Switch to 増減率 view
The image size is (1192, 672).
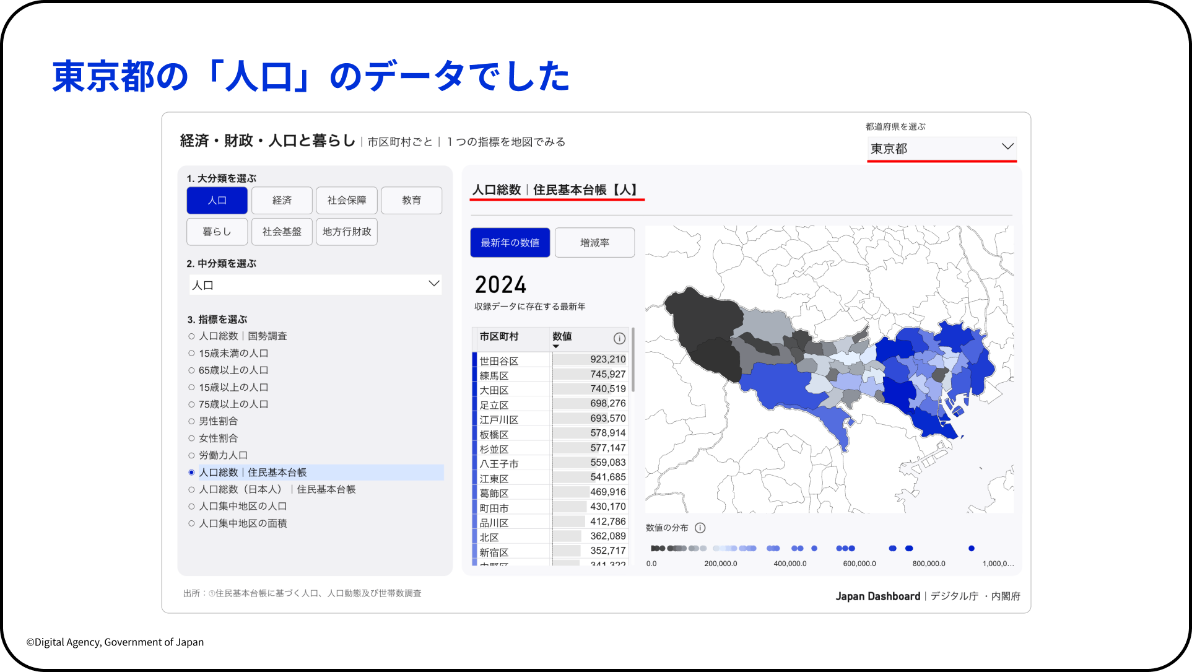(594, 243)
